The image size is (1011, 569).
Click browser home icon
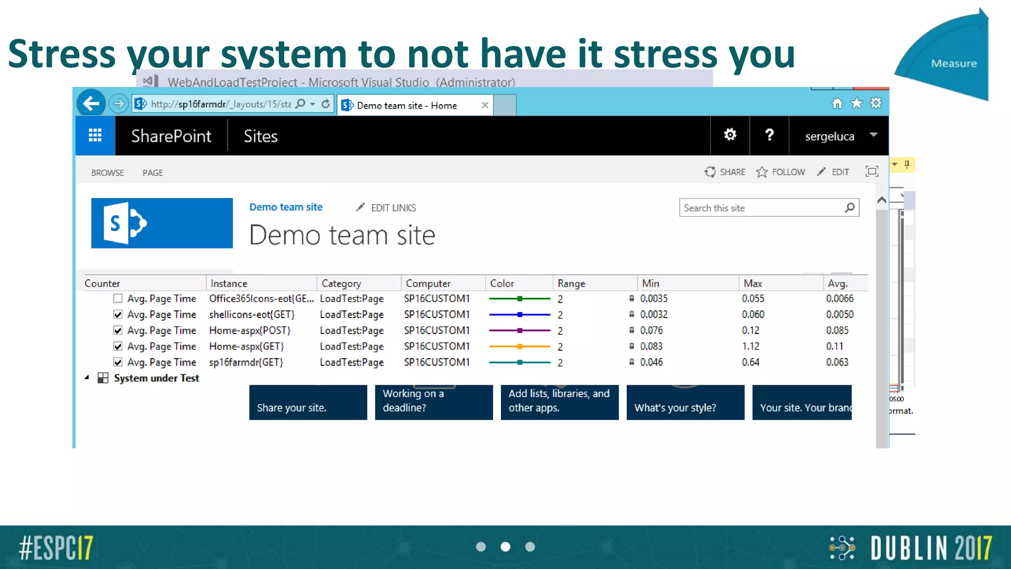(837, 103)
